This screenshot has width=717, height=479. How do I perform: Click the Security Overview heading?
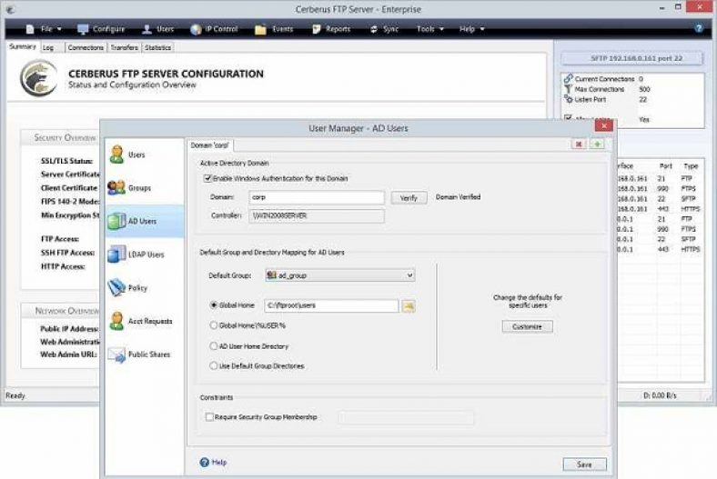[65, 137]
